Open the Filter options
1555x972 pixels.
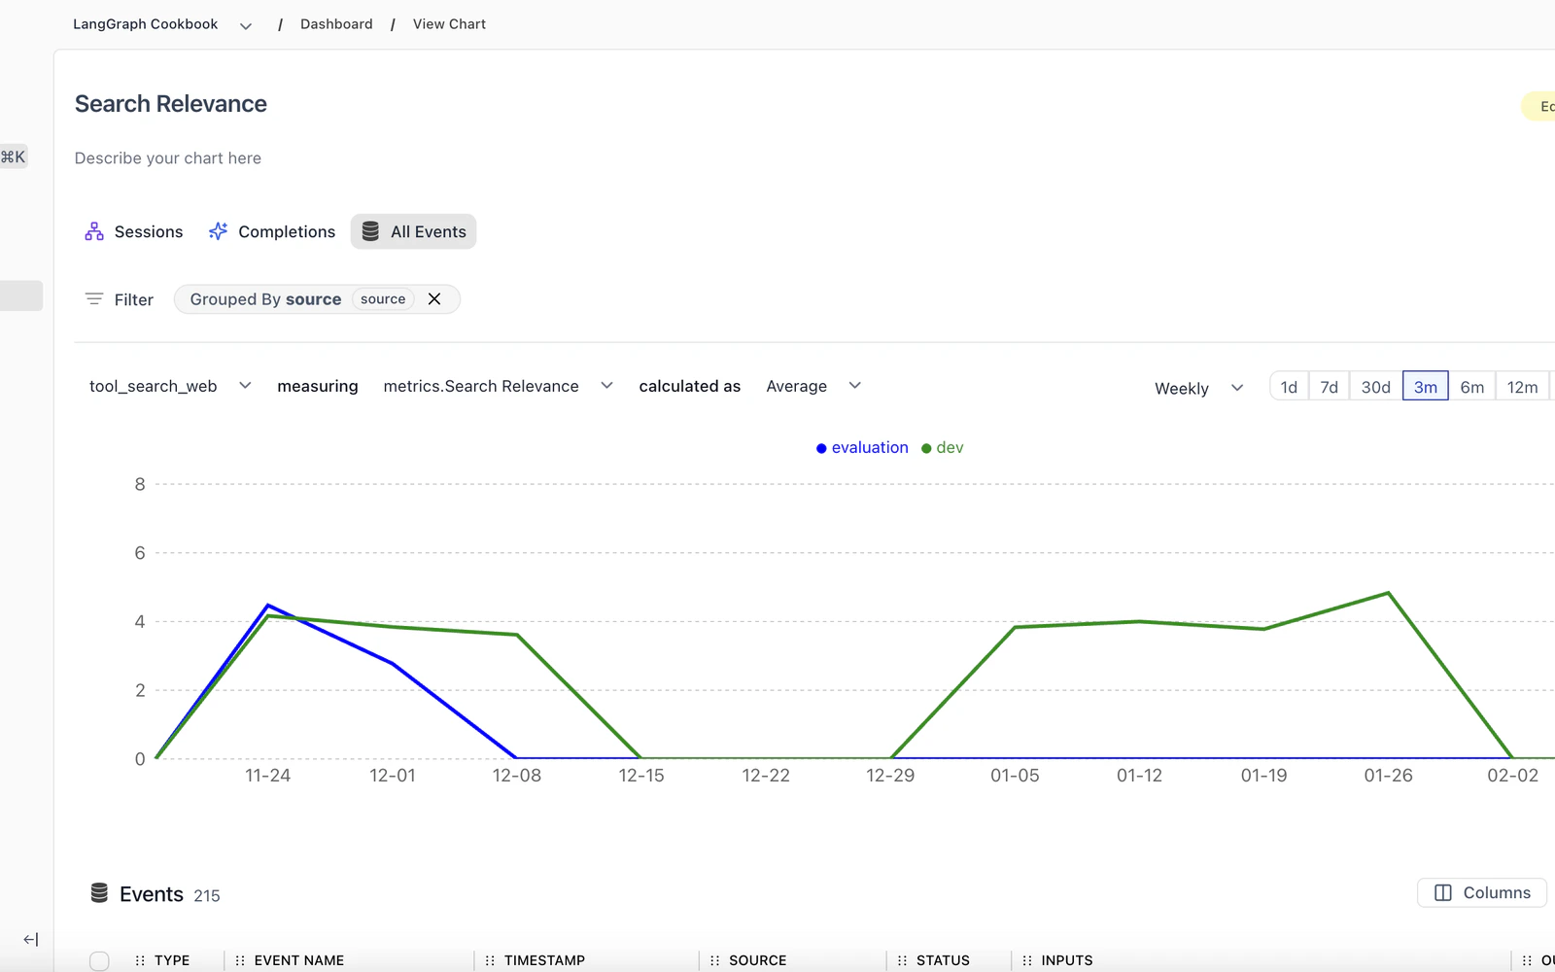pos(120,299)
